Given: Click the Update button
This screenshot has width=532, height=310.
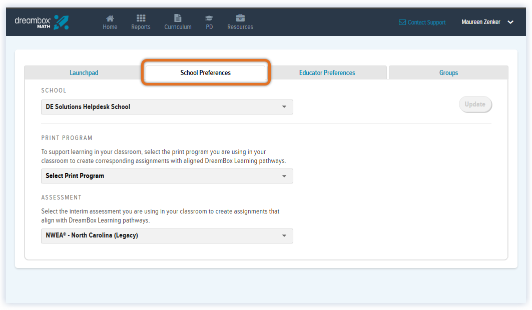Looking at the screenshot, I should pyautogui.click(x=475, y=104).
